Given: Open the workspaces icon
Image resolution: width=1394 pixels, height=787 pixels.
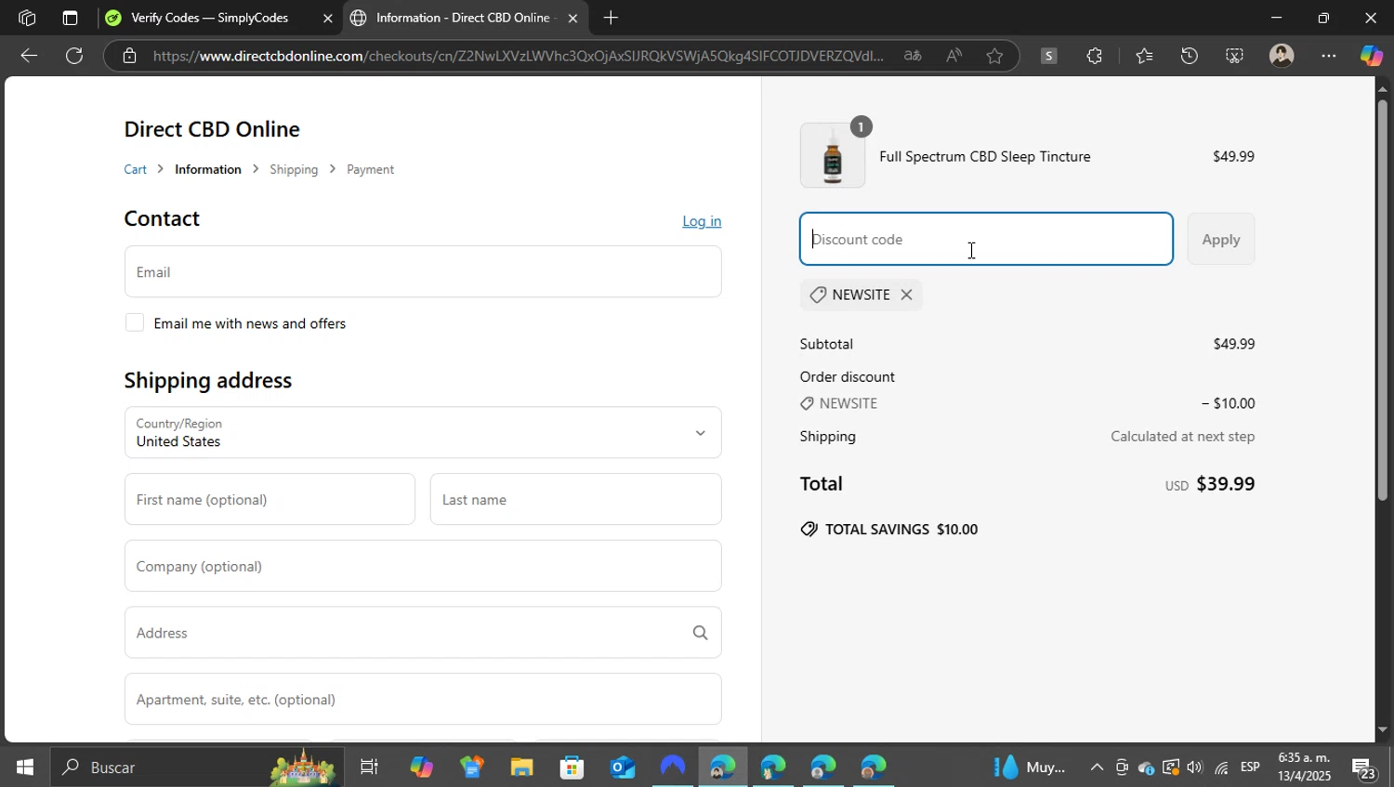Looking at the screenshot, I should (26, 18).
